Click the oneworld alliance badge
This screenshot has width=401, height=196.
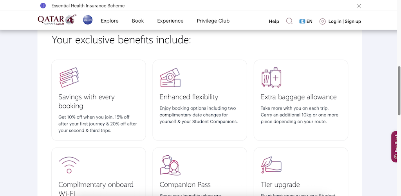coord(88,20)
